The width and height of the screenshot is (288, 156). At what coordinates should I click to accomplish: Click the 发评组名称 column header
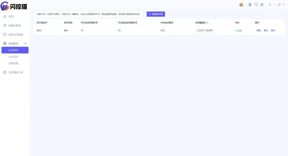[42, 23]
